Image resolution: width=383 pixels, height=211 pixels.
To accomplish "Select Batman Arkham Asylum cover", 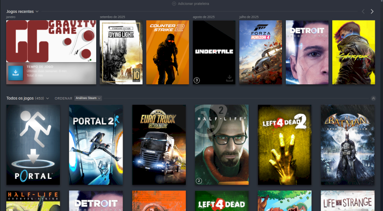I will tap(348, 144).
